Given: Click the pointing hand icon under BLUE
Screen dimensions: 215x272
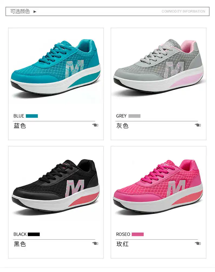Looking at the screenshot, I should (95, 125).
